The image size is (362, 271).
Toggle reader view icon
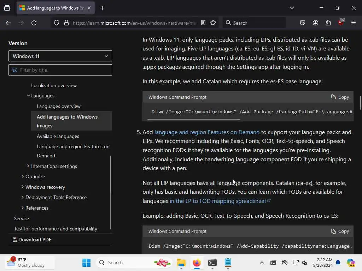pos(203,23)
